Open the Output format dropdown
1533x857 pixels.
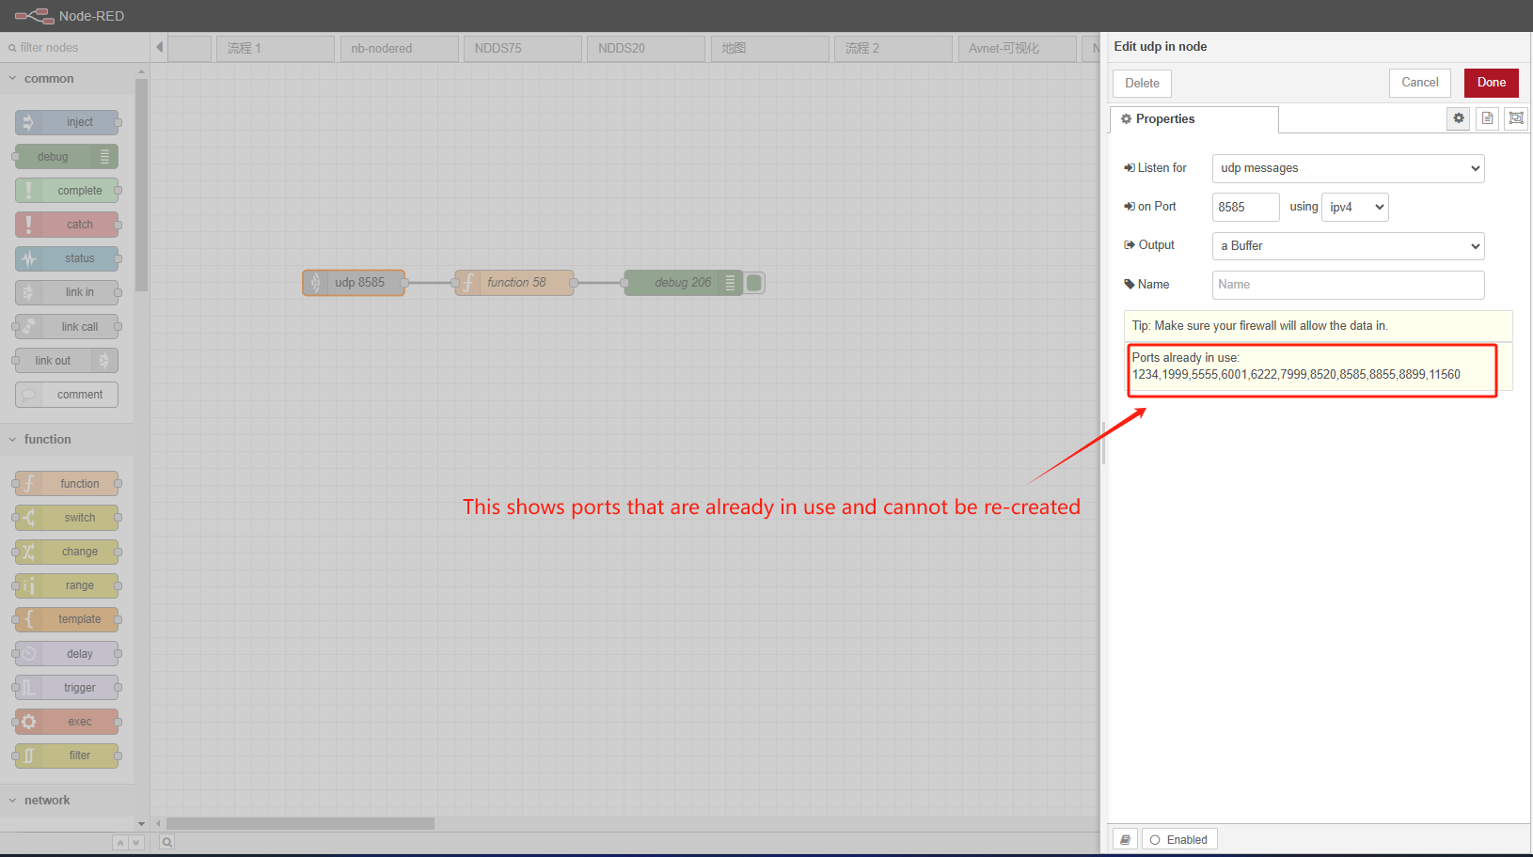tap(1348, 246)
